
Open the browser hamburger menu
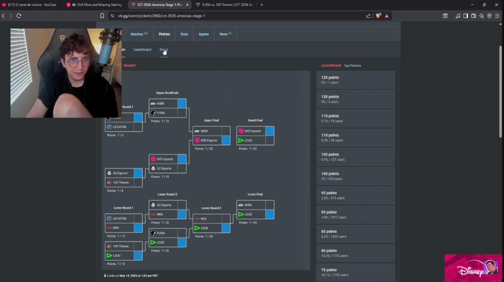click(497, 16)
